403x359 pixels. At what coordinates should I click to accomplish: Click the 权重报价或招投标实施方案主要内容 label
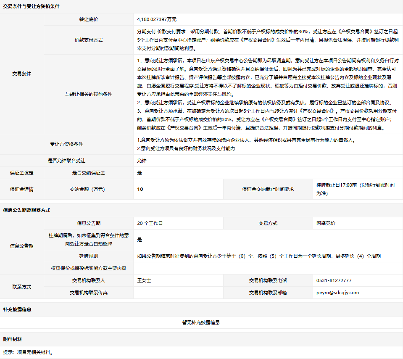point(88,268)
